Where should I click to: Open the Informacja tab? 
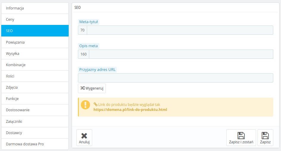(x=35, y=8)
